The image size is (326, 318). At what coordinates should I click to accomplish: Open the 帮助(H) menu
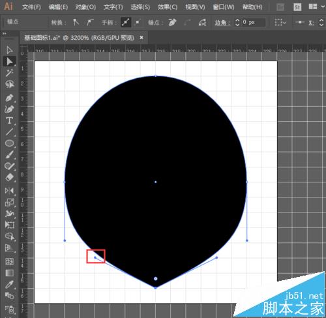click(252, 7)
